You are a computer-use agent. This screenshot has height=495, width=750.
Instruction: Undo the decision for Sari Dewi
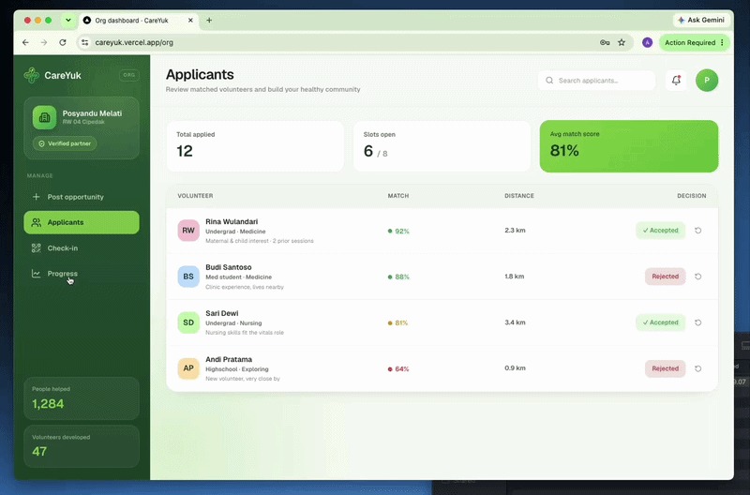click(x=697, y=322)
